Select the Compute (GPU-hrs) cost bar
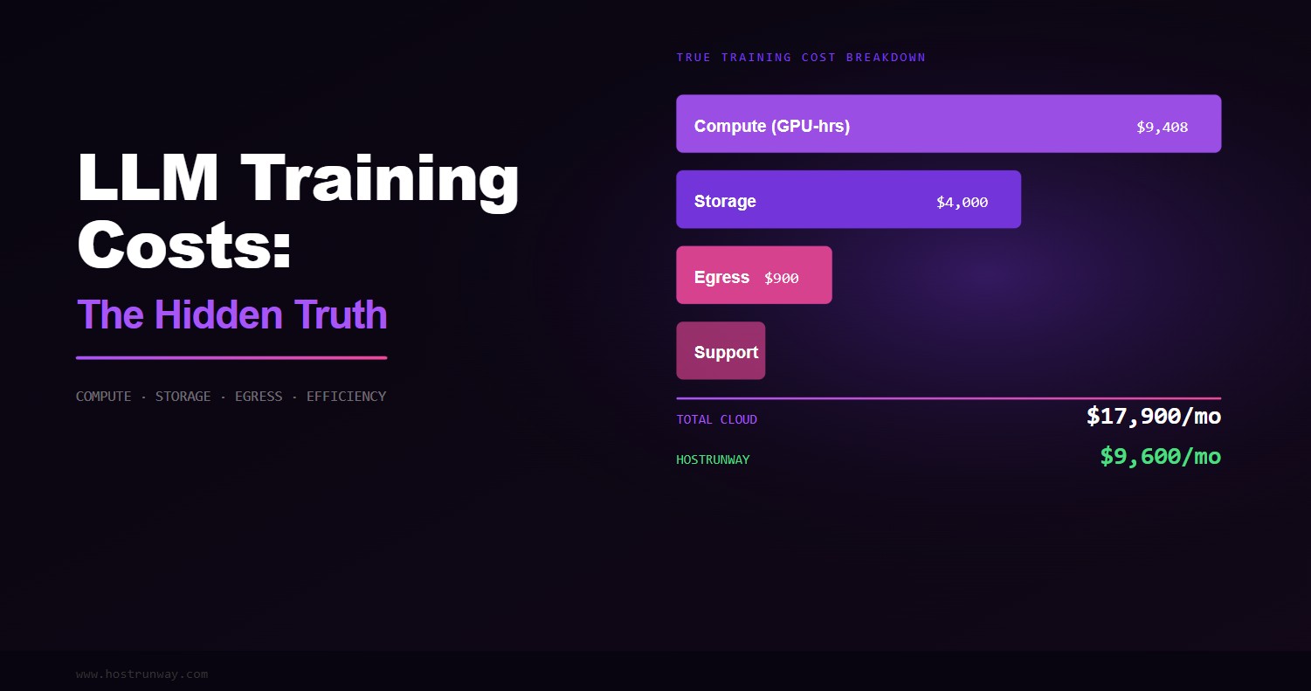Viewport: 1311px width, 691px height. pyautogui.click(x=949, y=123)
